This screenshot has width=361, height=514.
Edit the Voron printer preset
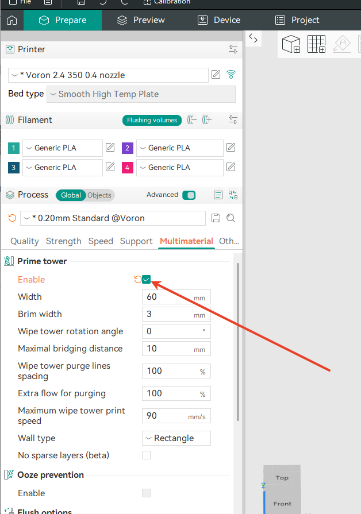click(x=216, y=75)
